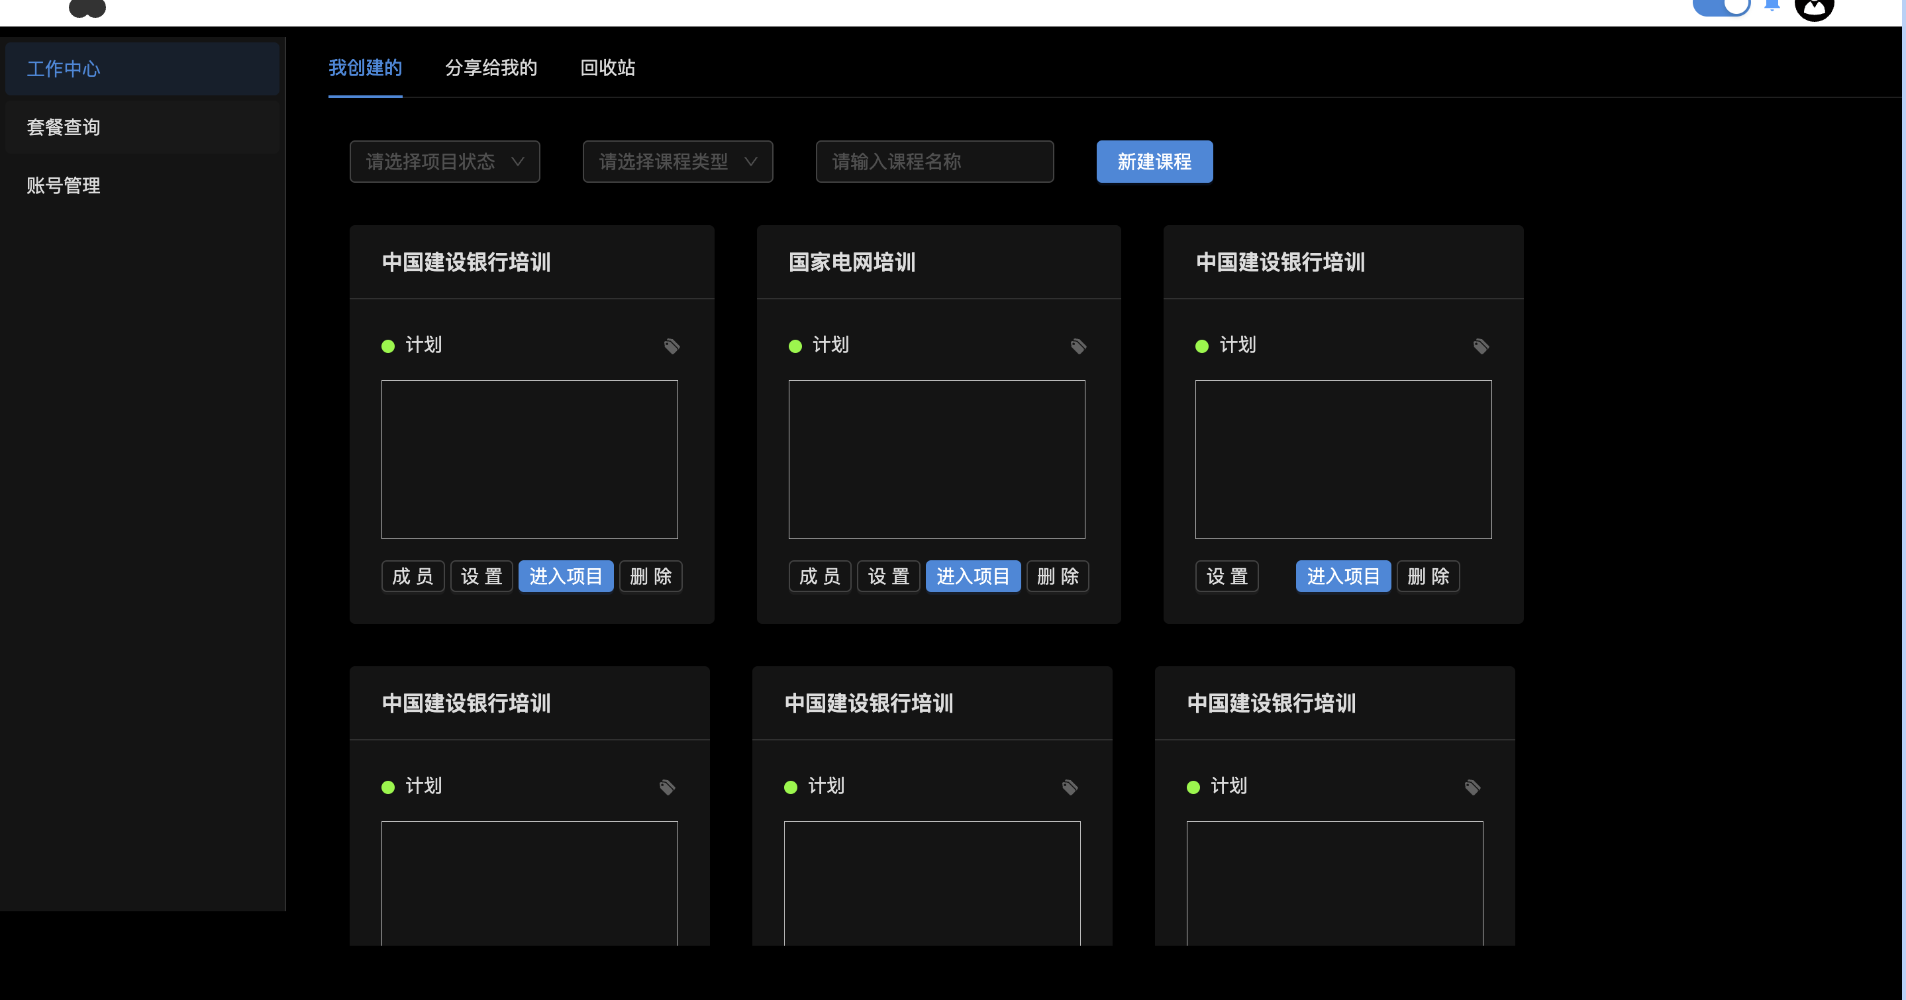
Task: Click 删除 on the top-right 中国建设银行培训 card
Action: click(1429, 576)
